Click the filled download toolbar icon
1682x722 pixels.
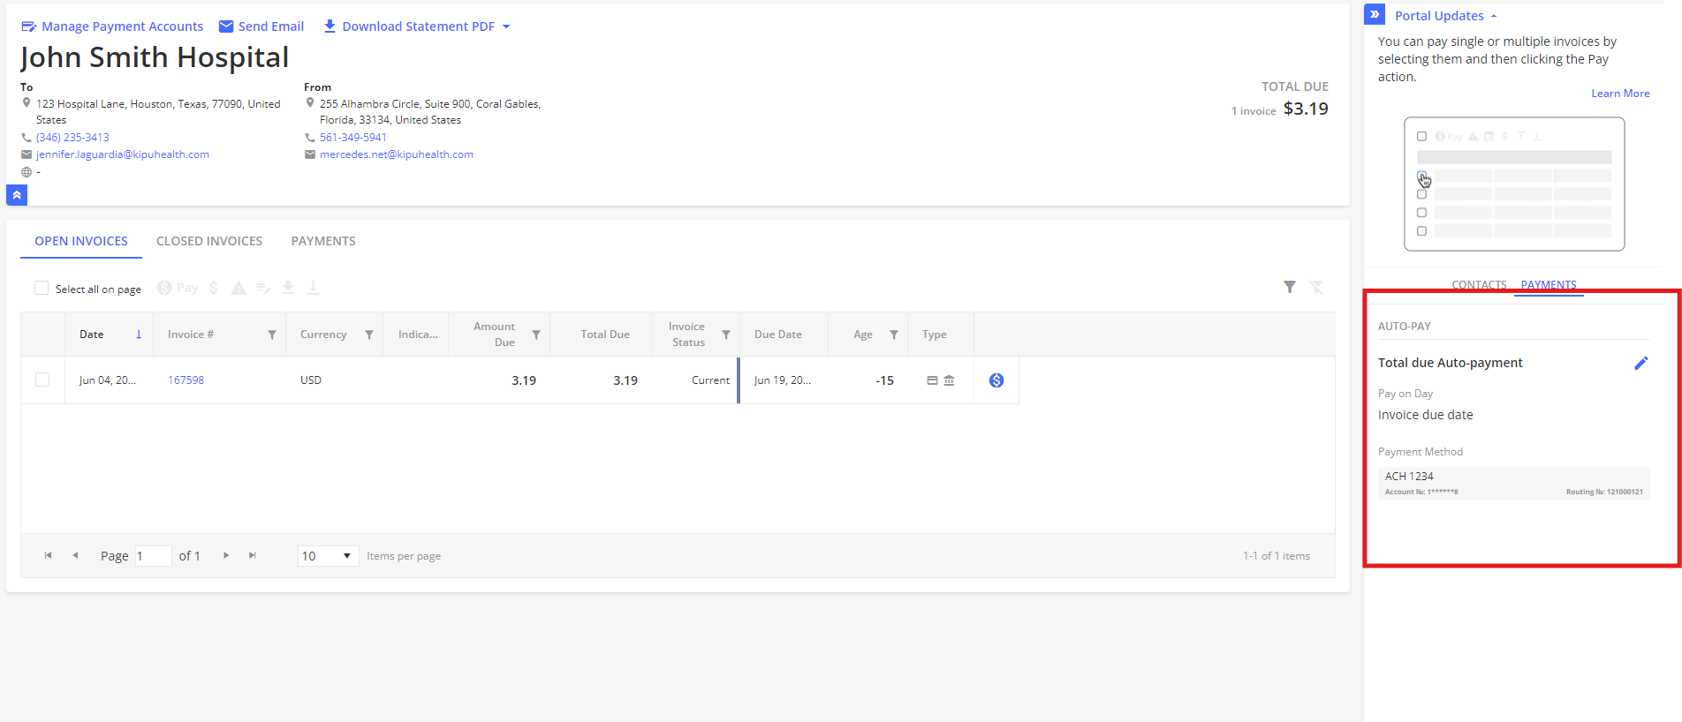(x=288, y=288)
